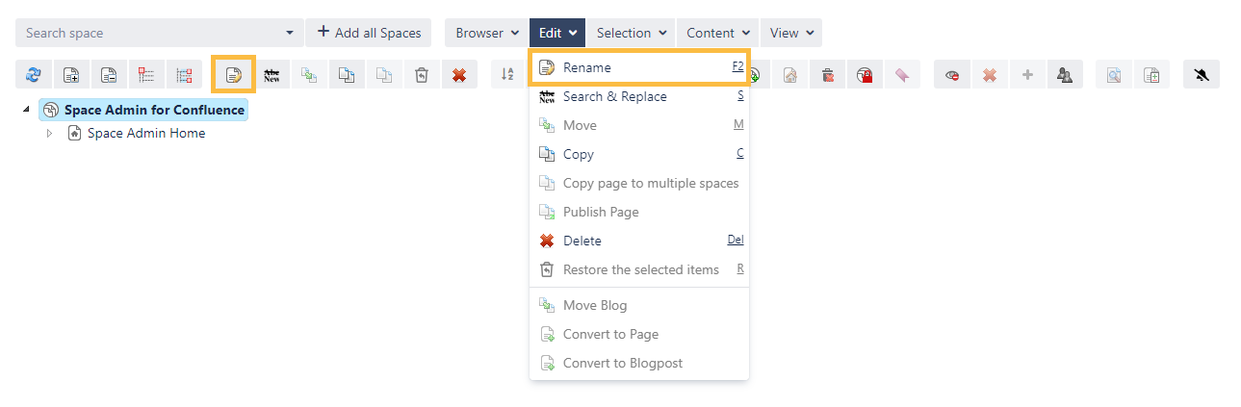This screenshot has height=407, width=1241.
Task: Click the Refresh toolbar icon
Action: click(34, 75)
